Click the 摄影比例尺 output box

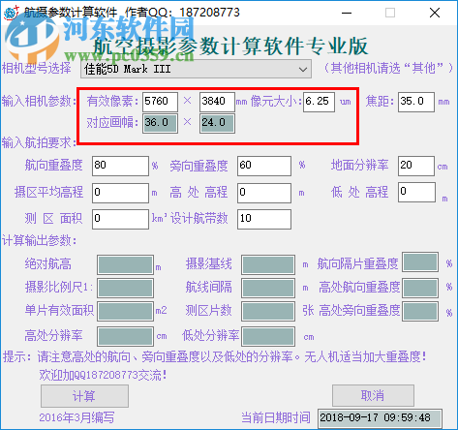click(125, 288)
